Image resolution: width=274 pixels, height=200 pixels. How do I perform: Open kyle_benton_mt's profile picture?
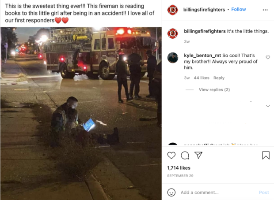pyautogui.click(x=173, y=58)
